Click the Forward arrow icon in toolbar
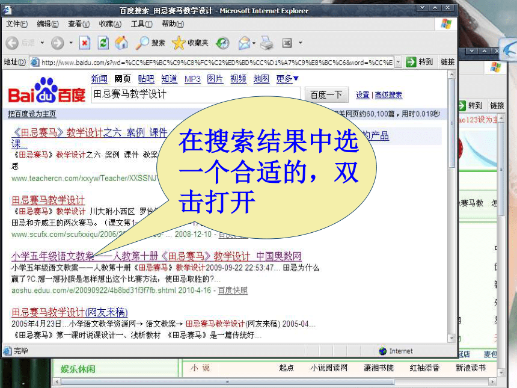 pyautogui.click(x=57, y=43)
